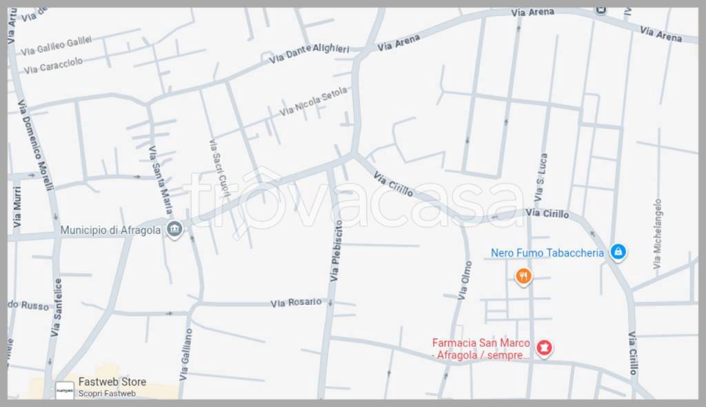This screenshot has height=407, width=706.
Task: Open the Fastweb Store logo marker
Action: click(x=64, y=390)
